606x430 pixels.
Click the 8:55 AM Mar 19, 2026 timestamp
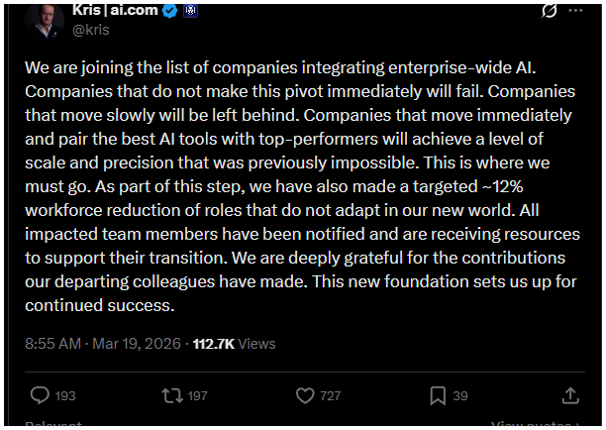pyautogui.click(x=103, y=343)
